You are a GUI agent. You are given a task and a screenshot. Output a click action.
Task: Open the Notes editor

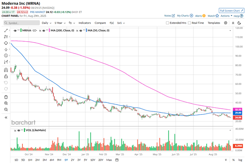(x=169, y=16)
